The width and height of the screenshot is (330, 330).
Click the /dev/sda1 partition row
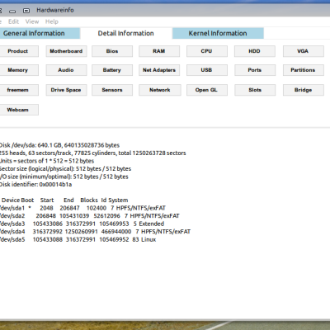coord(82,208)
